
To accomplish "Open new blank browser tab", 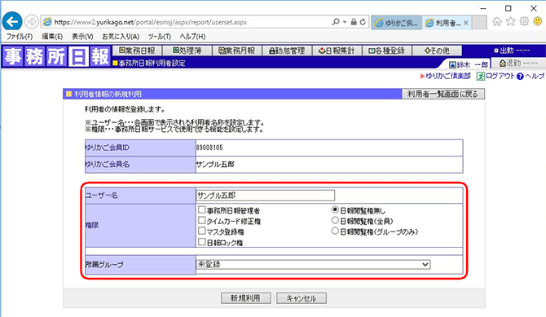I will (480, 23).
